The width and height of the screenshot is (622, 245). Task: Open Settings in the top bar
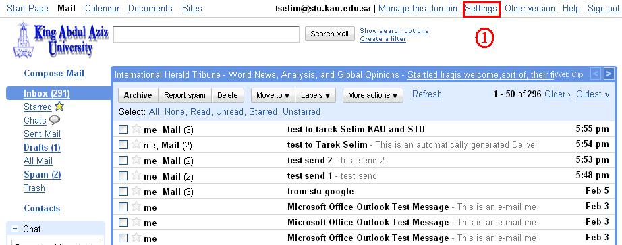coord(481,8)
